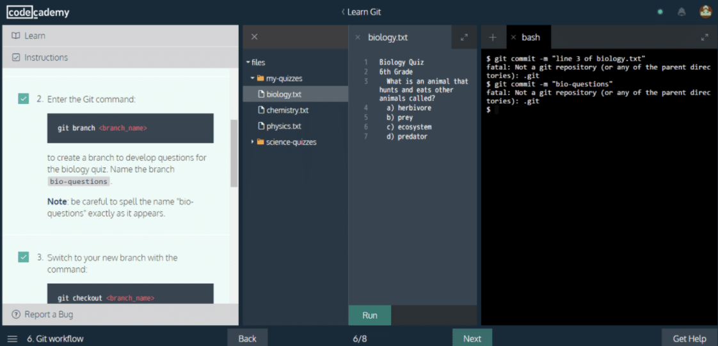The height and width of the screenshot is (346, 718).
Task: Expand the science-quizzes folder
Action: (252, 142)
